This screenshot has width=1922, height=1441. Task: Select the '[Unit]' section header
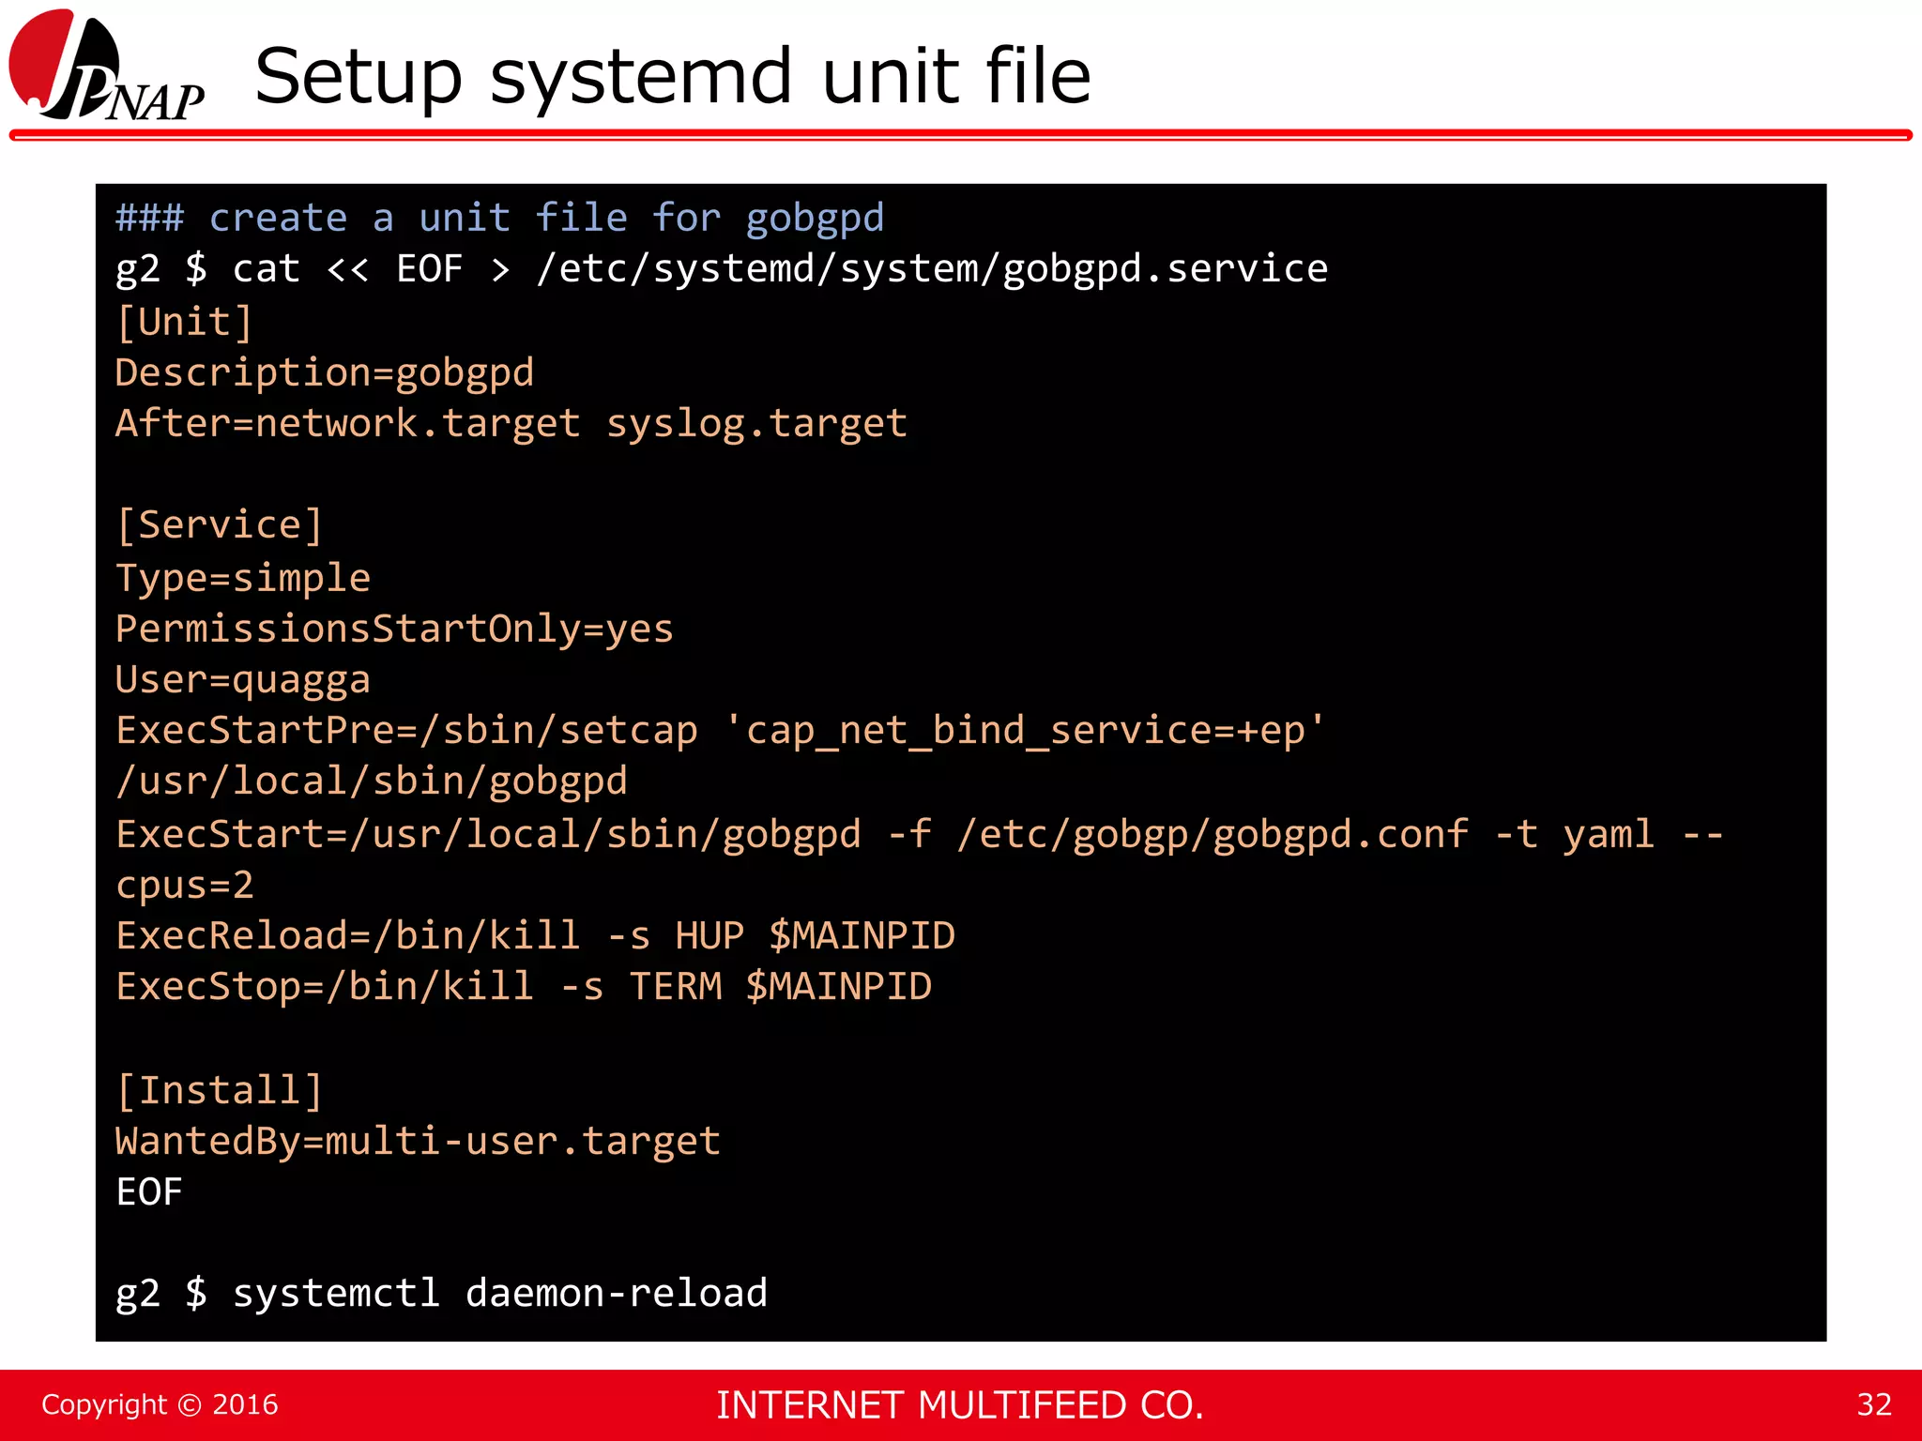click(x=184, y=322)
